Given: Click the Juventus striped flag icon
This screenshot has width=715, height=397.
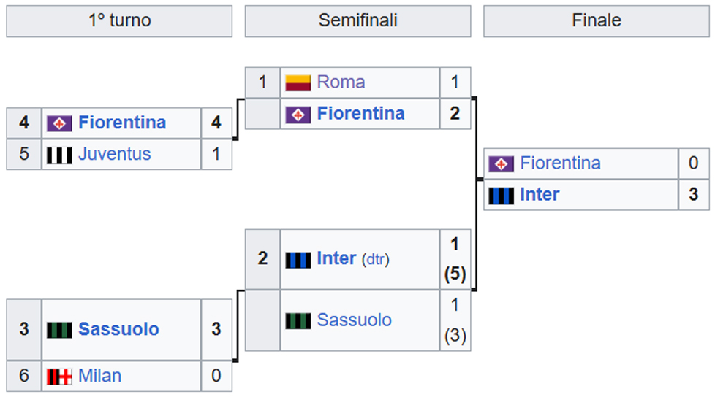Looking at the screenshot, I should (59, 155).
